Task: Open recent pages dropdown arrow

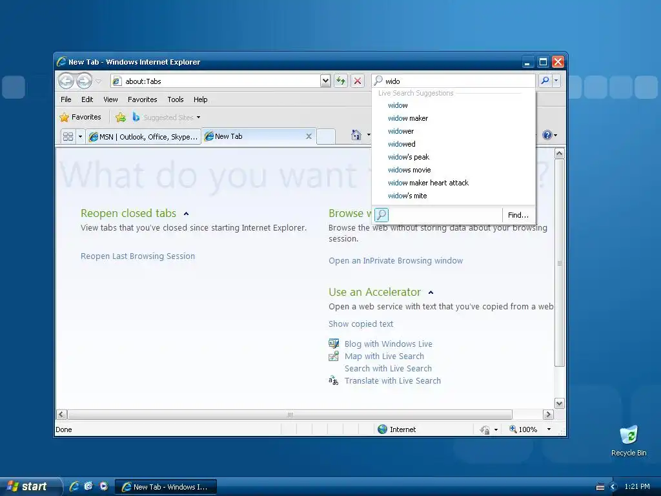Action: (x=98, y=81)
